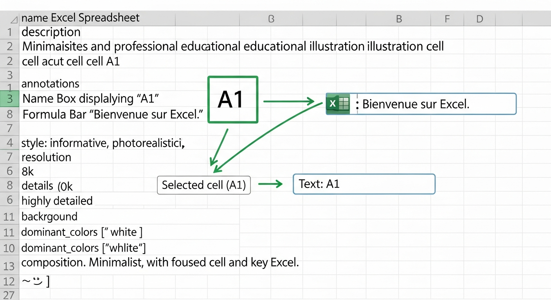
Task: Click the green Excel logo icon
Action: click(338, 104)
